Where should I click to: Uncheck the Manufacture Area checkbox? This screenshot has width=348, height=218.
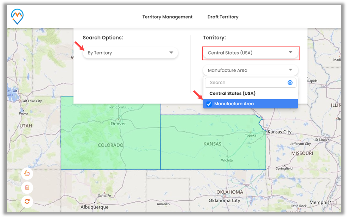coord(209,104)
